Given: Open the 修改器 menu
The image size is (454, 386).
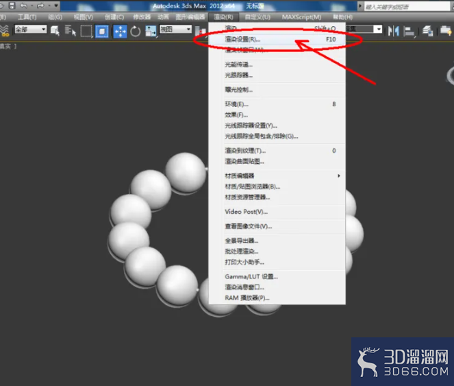Looking at the screenshot, I should 142,17.
